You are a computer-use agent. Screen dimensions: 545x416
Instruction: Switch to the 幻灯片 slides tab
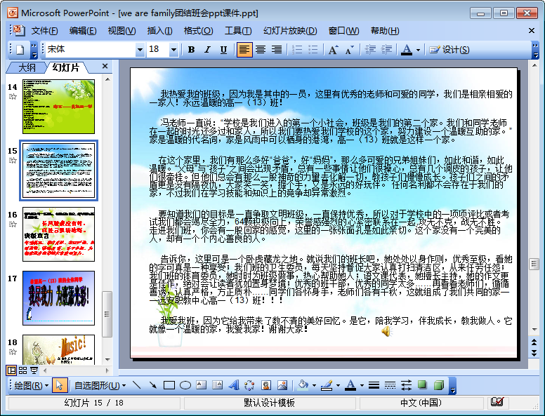coord(66,67)
